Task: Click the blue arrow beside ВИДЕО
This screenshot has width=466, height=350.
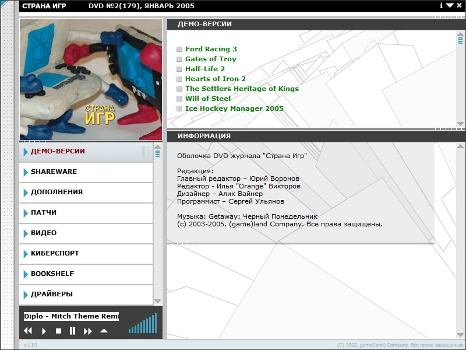Action: click(26, 233)
